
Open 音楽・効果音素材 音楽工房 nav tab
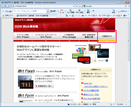pos(89,37)
